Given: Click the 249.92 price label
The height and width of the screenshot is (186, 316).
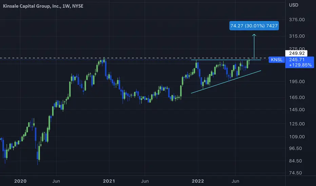Looking at the screenshot, I should (296, 53).
